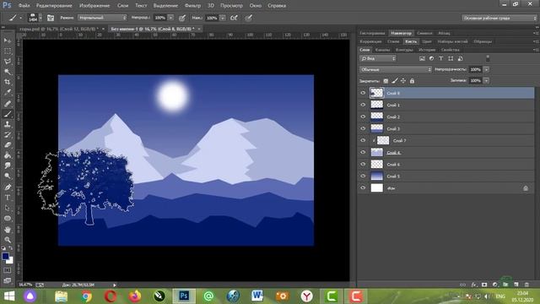Open layer fill slider arrow
Viewport: 540px width, 304px height.
coord(486,80)
